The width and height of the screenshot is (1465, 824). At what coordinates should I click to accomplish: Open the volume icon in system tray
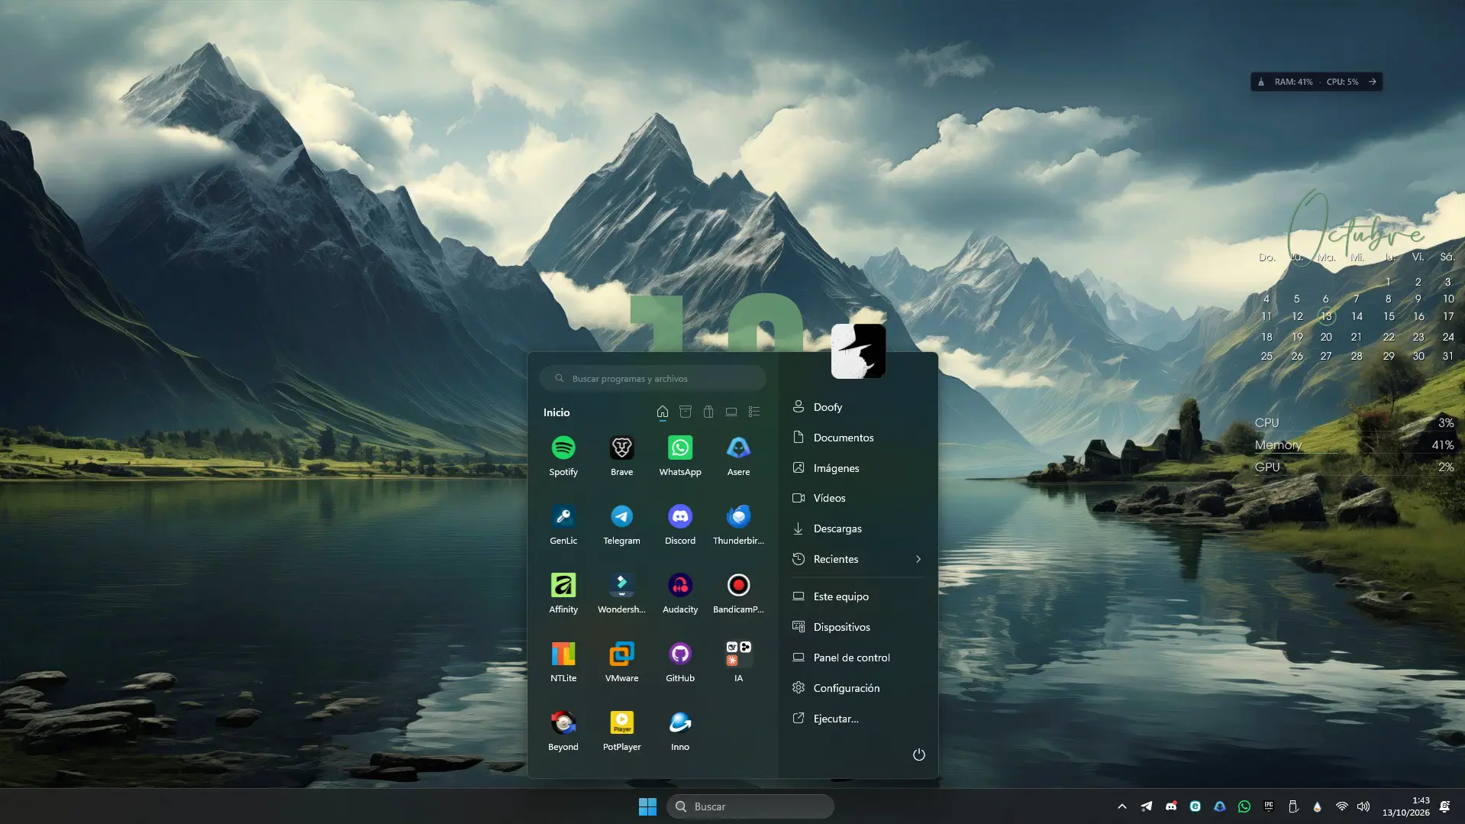pos(1363,806)
